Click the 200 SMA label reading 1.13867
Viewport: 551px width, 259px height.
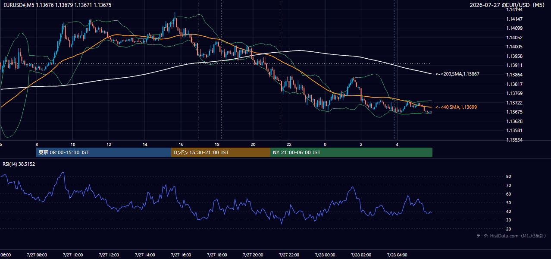[457, 74]
